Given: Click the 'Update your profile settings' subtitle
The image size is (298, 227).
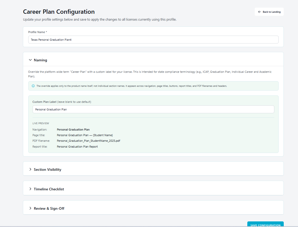Looking at the screenshot, I should coord(100,20).
